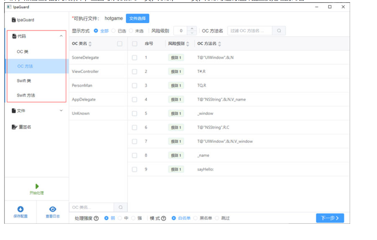Image resolution: width=377 pixels, height=240 pixels.
Task: Click the 重签名 sidebar icon
Action: (x=14, y=127)
